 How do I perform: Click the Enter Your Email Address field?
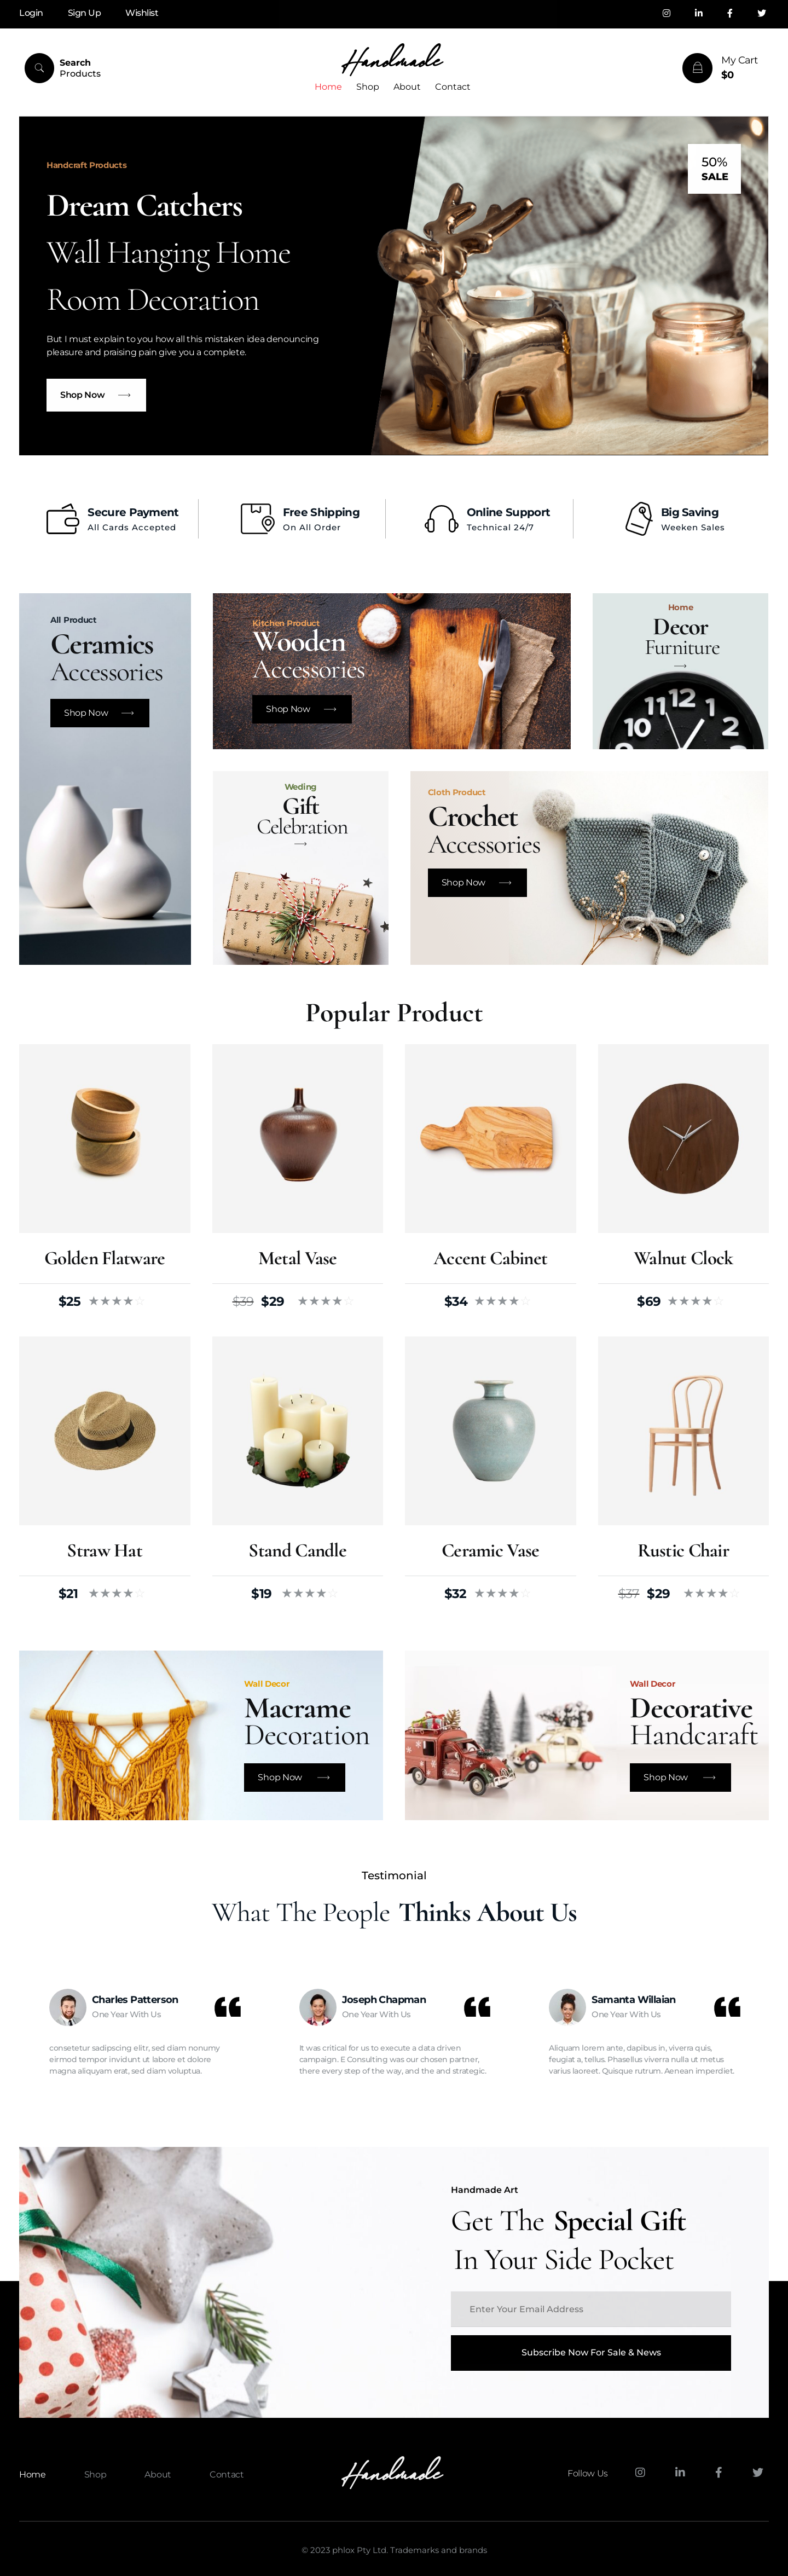(590, 2309)
